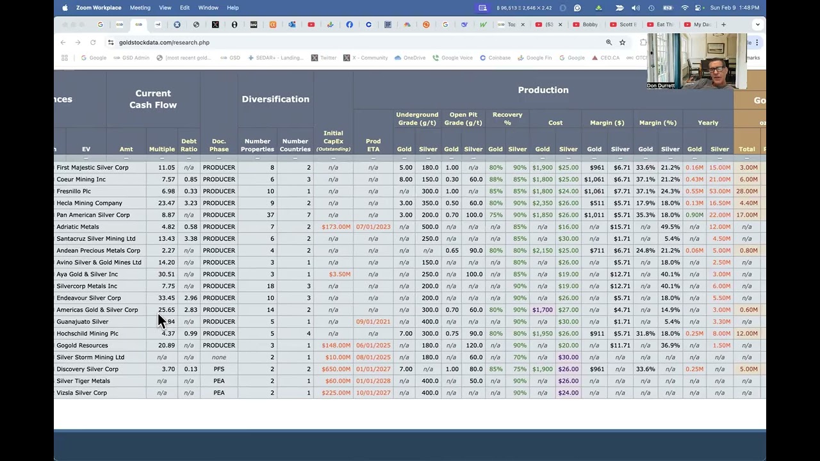820x461 pixels.
Task: Switch to the My Da tab
Action: point(697,24)
